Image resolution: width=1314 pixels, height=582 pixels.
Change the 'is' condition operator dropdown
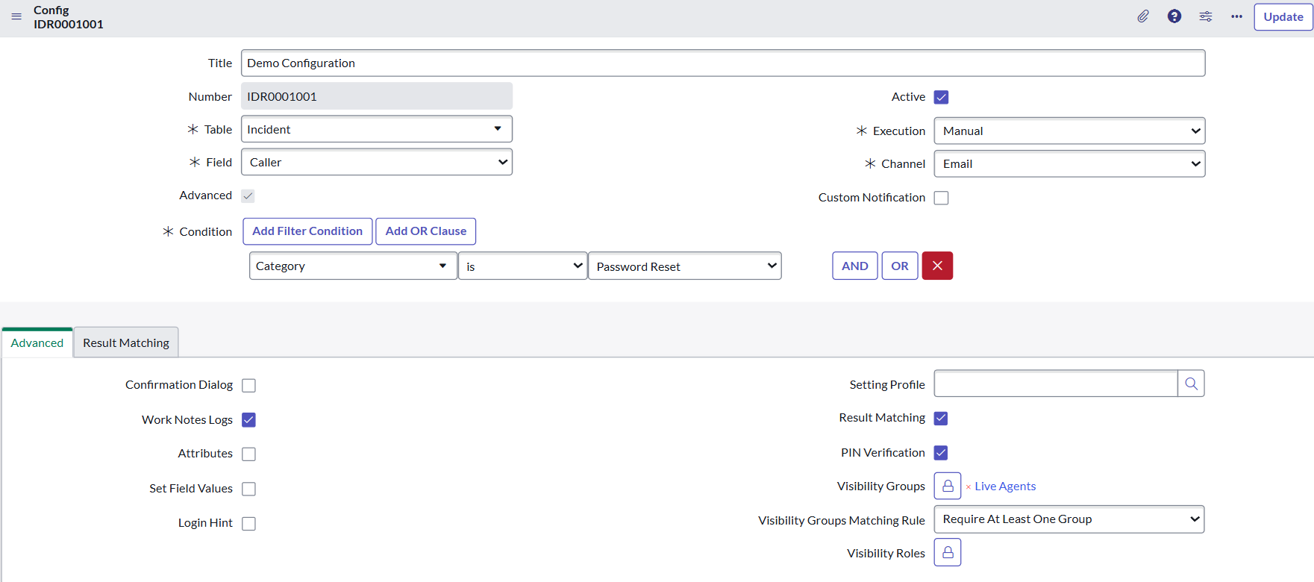(x=522, y=266)
